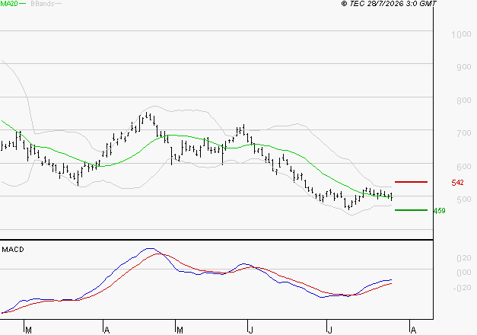The image size is (477, 335).
Task: Click the red 542 resistance value
Action: coord(457,183)
